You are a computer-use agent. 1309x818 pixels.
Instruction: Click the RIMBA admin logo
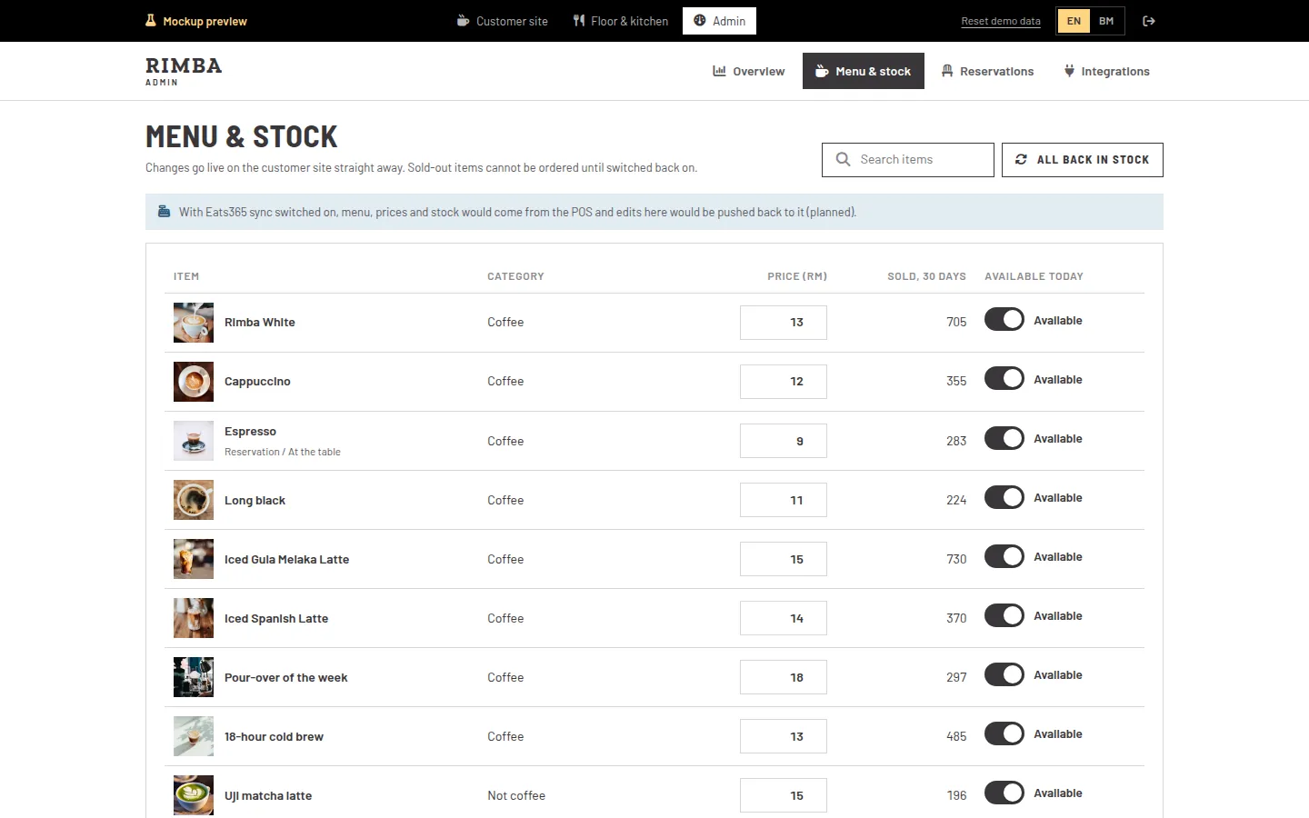184,71
